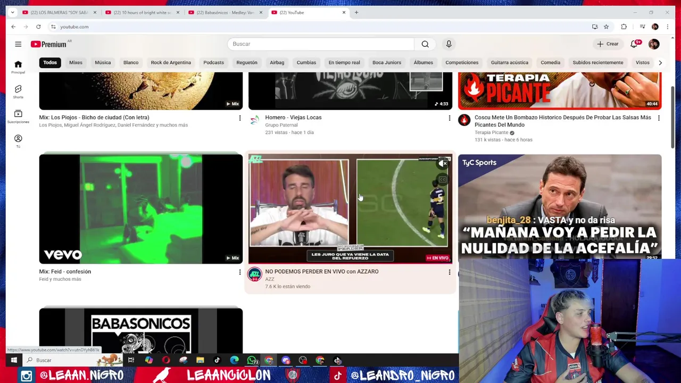Switch to Babasónicos Medley browser tab
Screen dimensions: 681x383
point(226,12)
